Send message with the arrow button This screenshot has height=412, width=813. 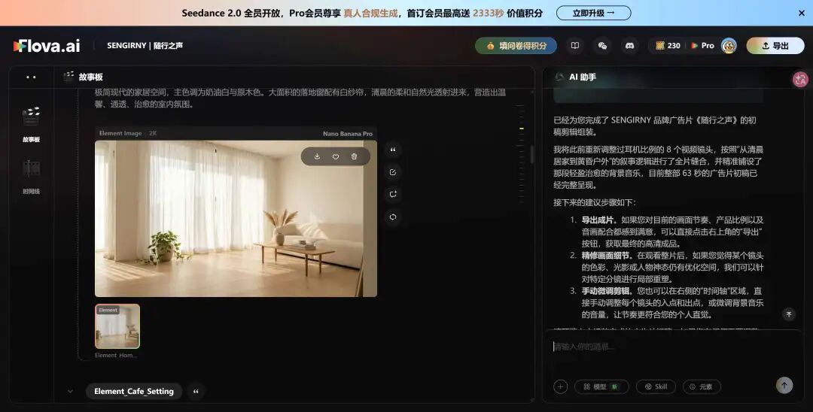click(x=784, y=385)
